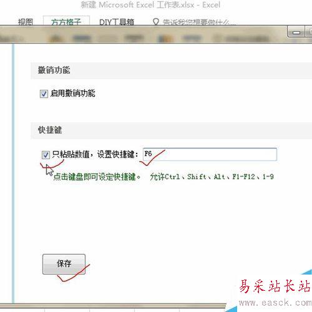Open the 视图 ribbon tab
The image size is (312, 312).
[x=26, y=22]
